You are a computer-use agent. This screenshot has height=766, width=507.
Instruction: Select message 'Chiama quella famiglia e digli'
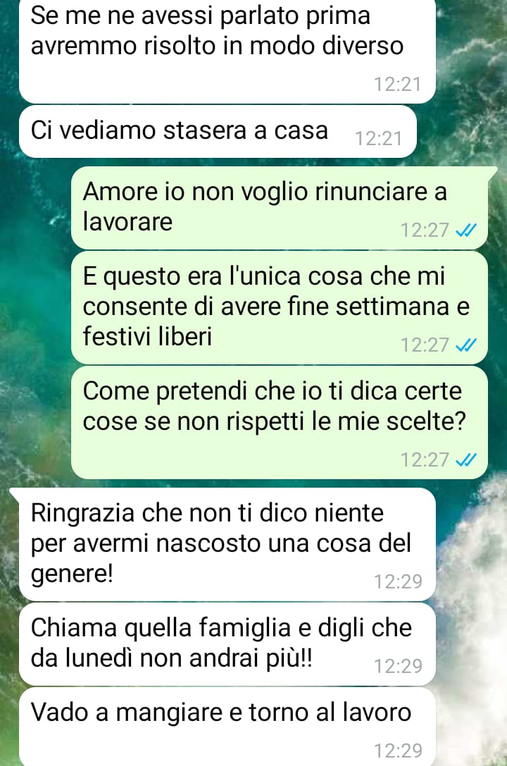click(x=227, y=644)
